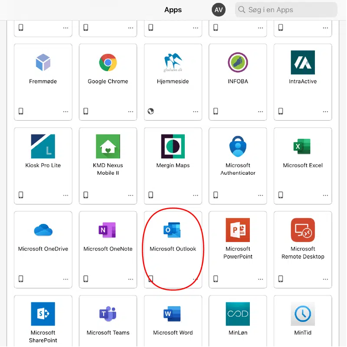Select the KMD Nexus Mobile II icon

point(108,146)
